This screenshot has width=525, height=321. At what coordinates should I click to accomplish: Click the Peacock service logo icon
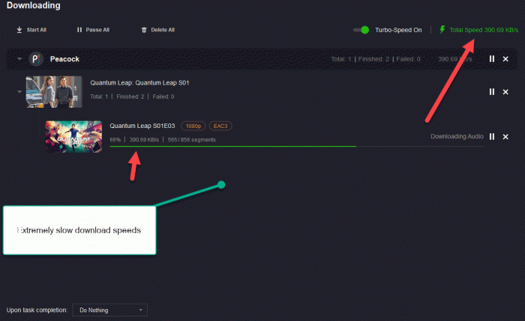click(36, 59)
